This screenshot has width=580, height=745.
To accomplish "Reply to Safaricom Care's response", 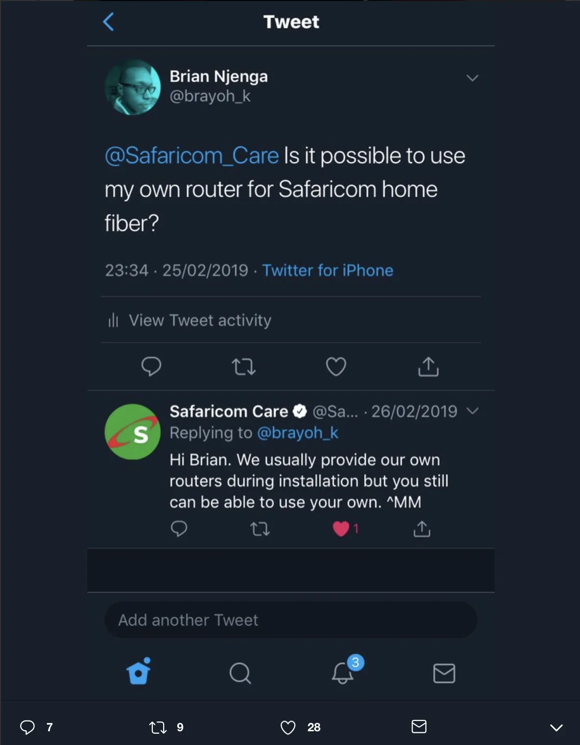I will click(179, 529).
